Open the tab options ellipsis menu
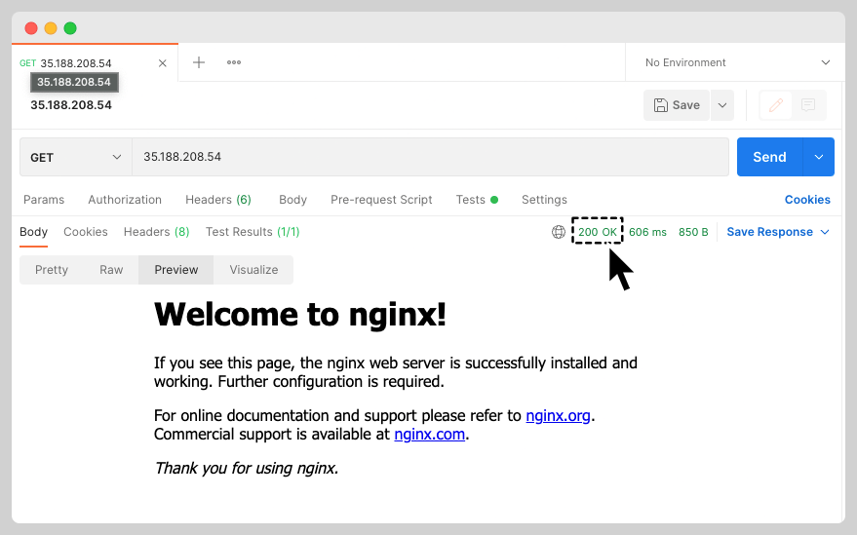 (234, 62)
